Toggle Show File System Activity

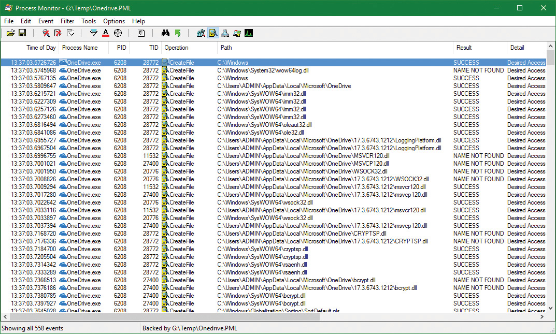[213, 33]
